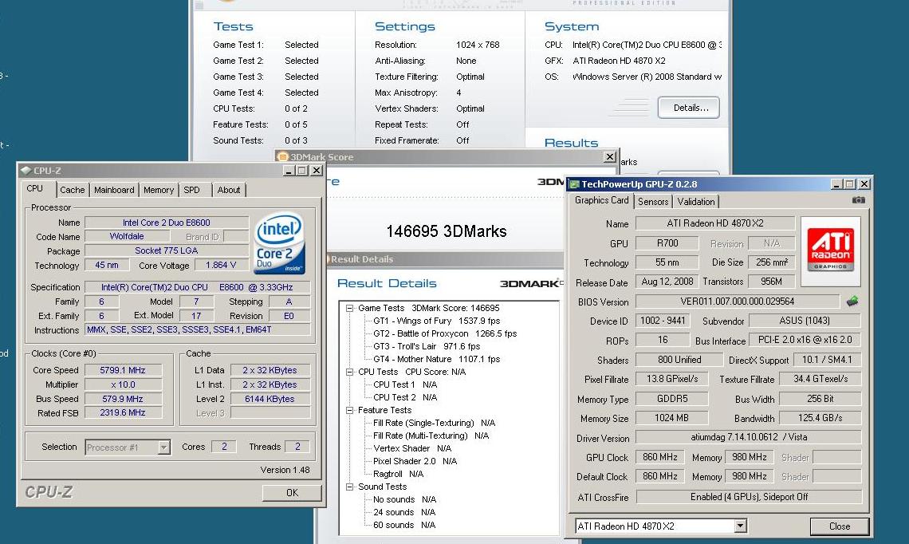Collapse the Feature Tests tree node

349,411
